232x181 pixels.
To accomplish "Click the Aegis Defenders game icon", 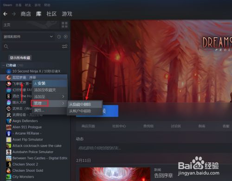I will pos(9,121).
